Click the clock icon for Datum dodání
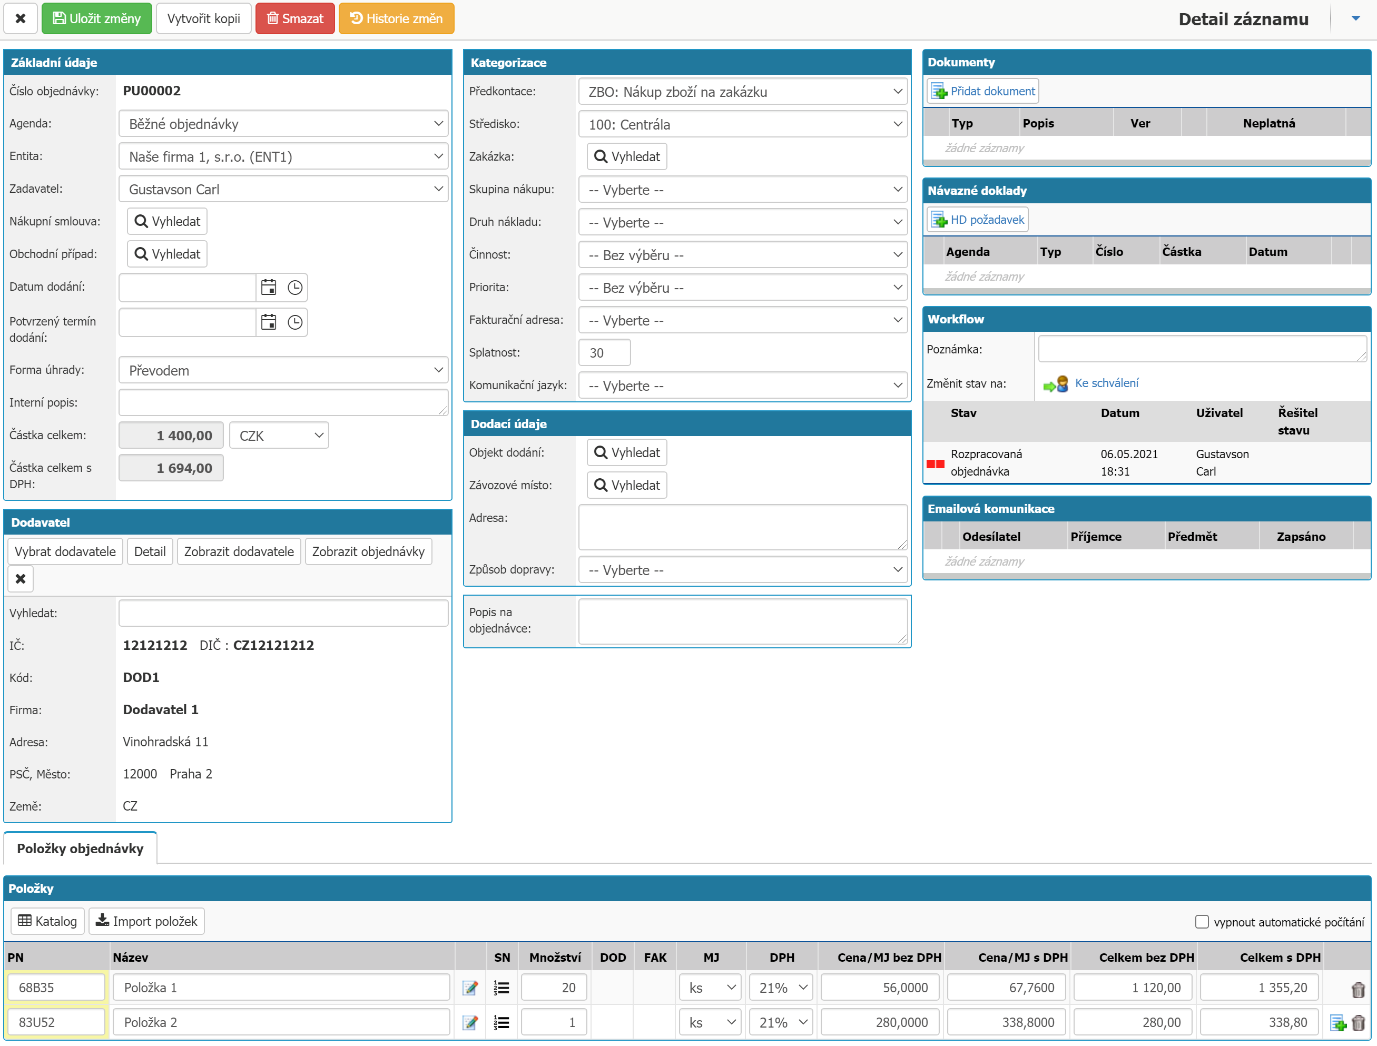Image resolution: width=1377 pixels, height=1046 pixels. [294, 287]
